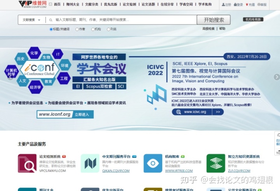Open the ZLF.CQVIP.COM link

(x=239, y=171)
